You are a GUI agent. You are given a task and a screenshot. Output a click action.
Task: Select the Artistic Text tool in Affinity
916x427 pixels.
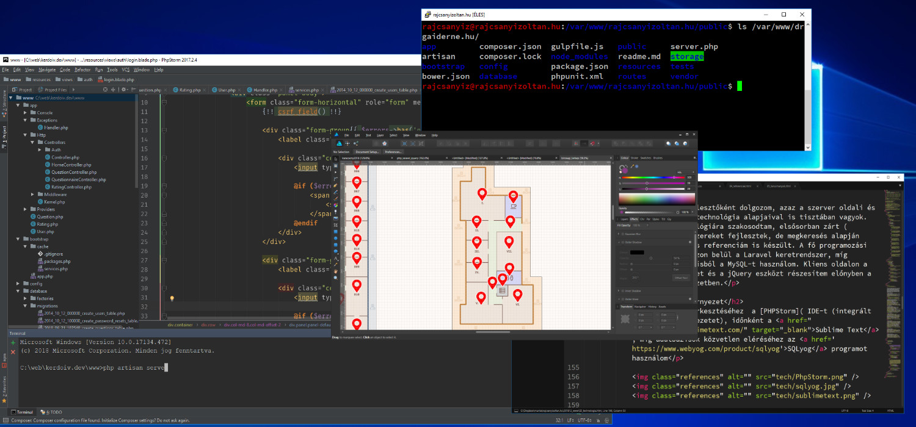[x=336, y=258]
